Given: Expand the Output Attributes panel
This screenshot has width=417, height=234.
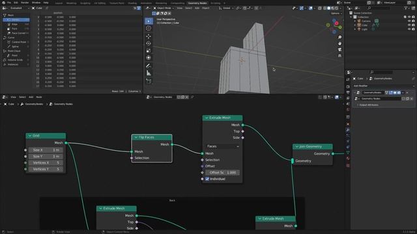Looking at the screenshot, I should coord(368,105).
